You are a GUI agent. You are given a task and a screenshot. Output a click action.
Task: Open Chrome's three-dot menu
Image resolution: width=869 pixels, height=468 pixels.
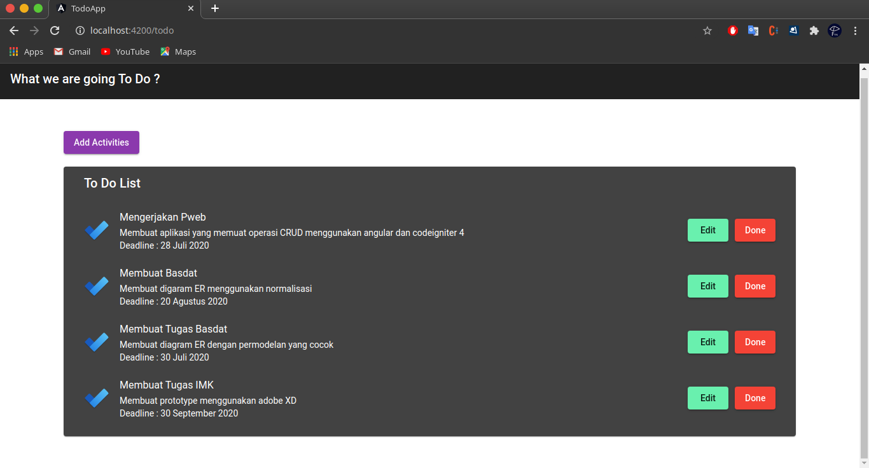(855, 31)
